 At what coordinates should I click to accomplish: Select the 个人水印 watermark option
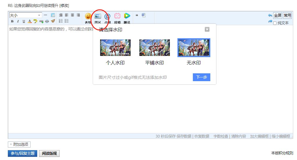point(115,48)
